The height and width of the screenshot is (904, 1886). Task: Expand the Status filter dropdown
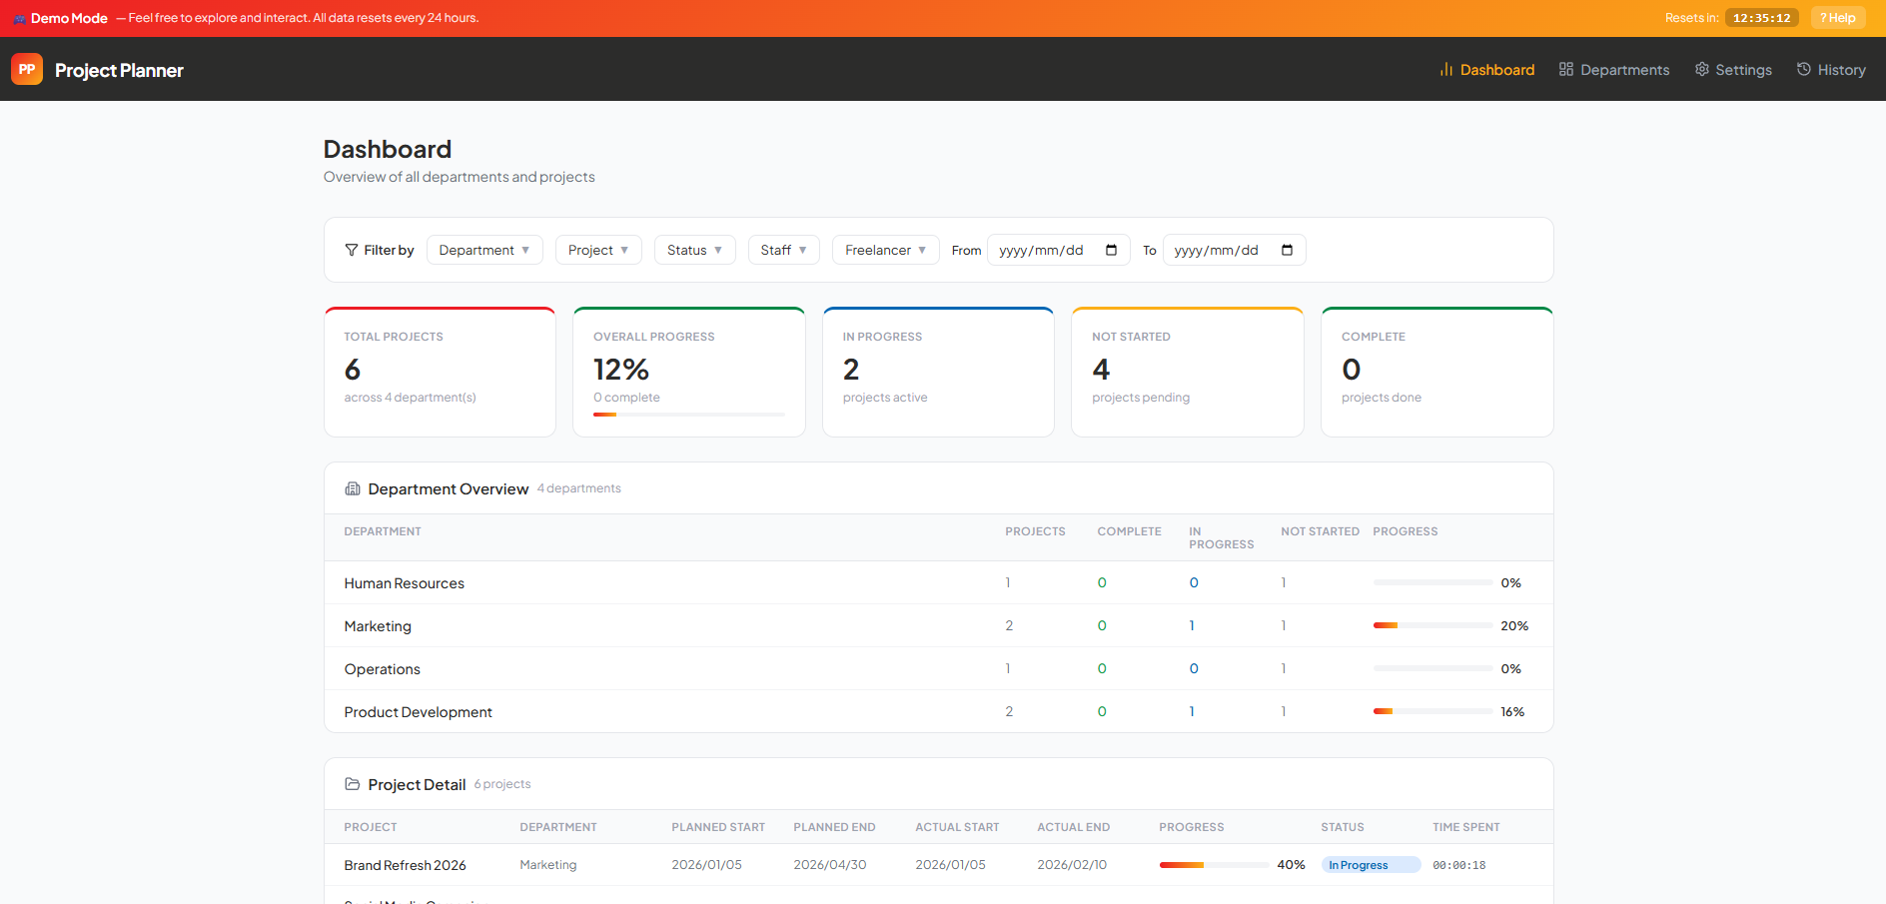(694, 250)
